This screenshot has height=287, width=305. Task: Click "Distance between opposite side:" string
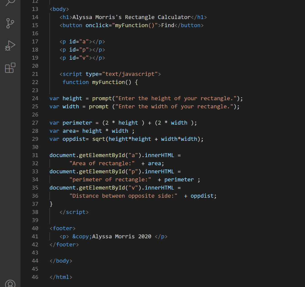(x=123, y=196)
